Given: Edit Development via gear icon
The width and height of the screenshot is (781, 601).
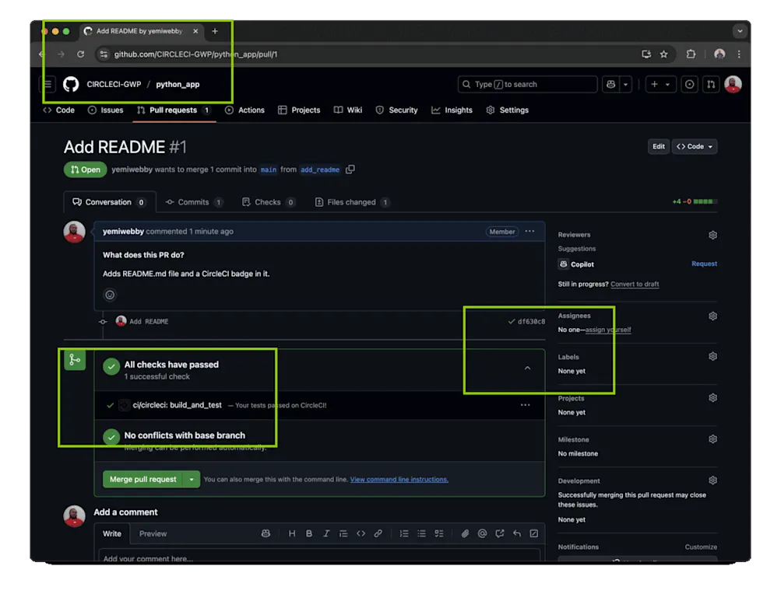Looking at the screenshot, I should click(x=712, y=480).
